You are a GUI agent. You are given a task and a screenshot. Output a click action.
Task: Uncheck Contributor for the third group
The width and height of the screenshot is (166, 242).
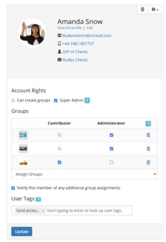click(60, 162)
